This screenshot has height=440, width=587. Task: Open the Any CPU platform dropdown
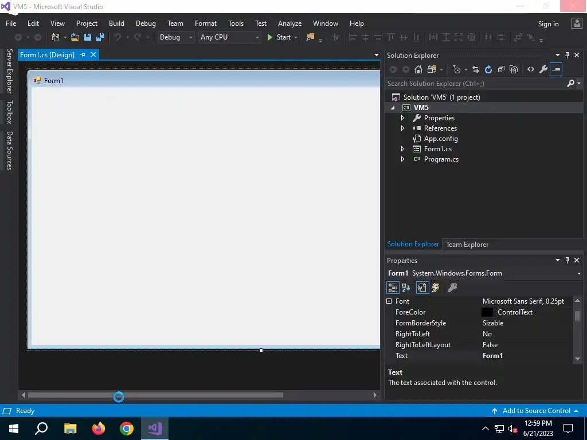[229, 37]
